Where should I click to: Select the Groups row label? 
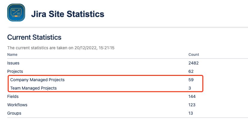pyautogui.click(x=14, y=113)
